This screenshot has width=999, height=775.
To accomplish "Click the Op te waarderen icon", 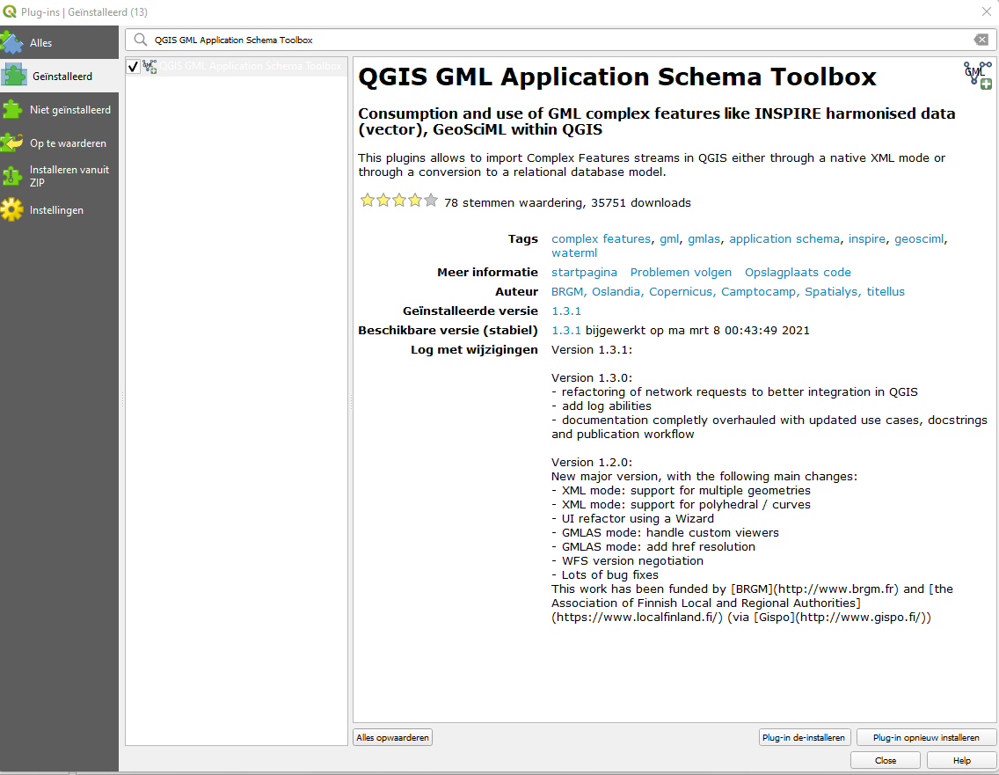I will 12,143.
